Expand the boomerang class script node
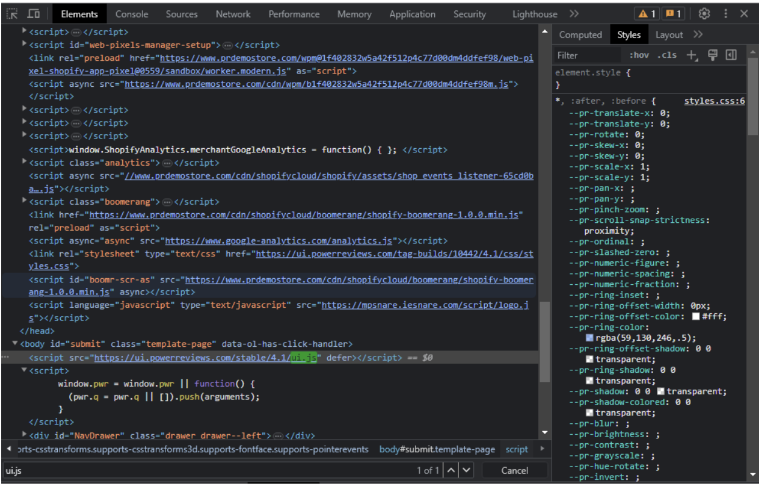Viewport: 759px width, 487px height. [24, 201]
